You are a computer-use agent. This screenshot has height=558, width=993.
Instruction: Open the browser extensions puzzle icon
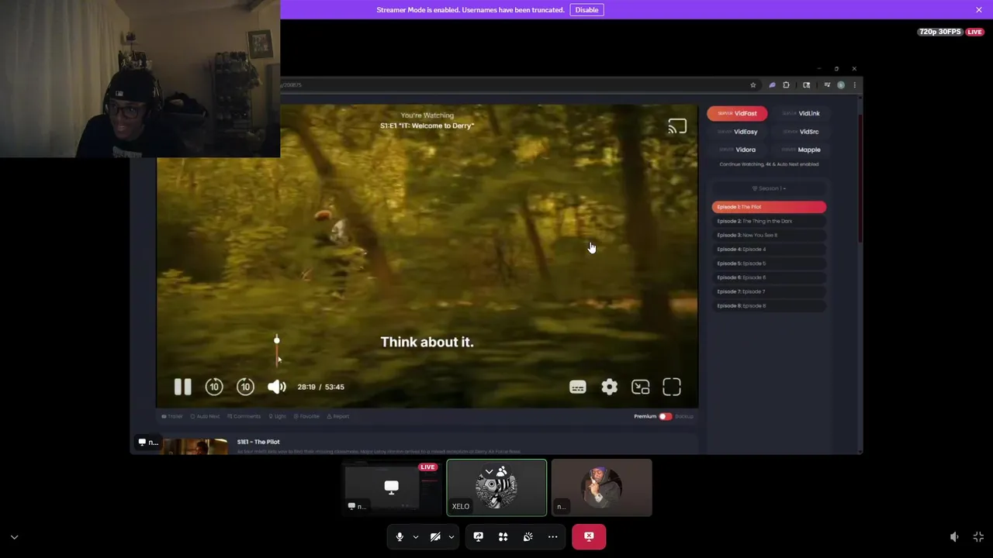click(x=786, y=85)
